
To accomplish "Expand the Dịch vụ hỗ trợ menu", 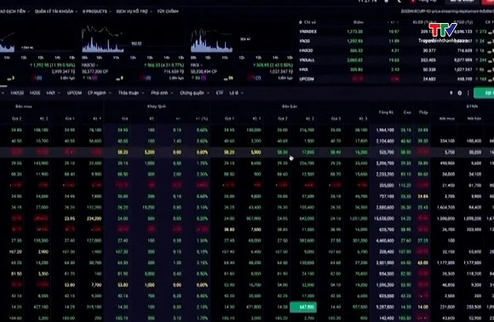I will [135, 11].
